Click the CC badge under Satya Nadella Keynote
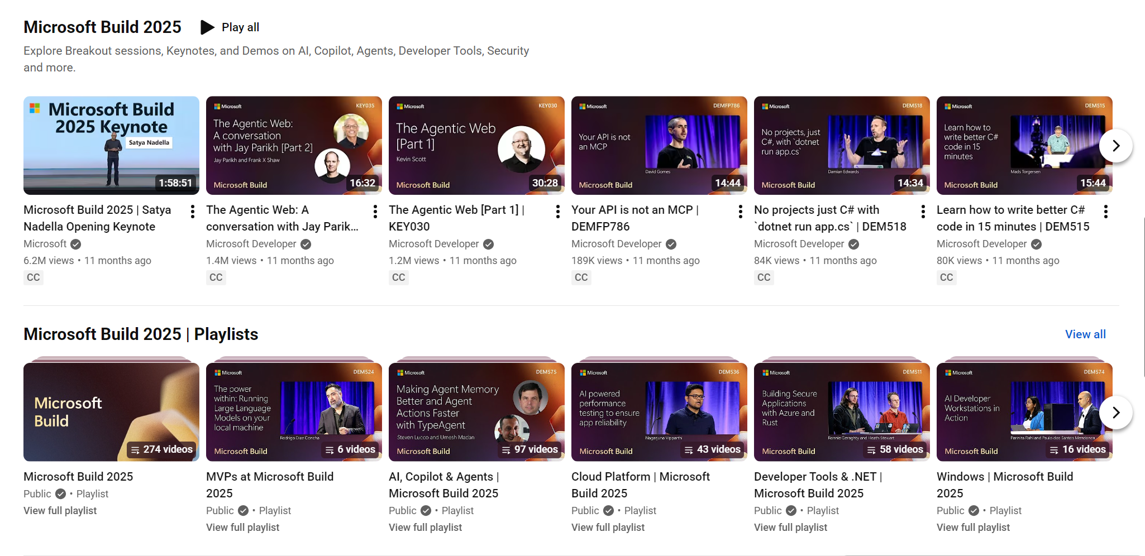 click(x=34, y=277)
